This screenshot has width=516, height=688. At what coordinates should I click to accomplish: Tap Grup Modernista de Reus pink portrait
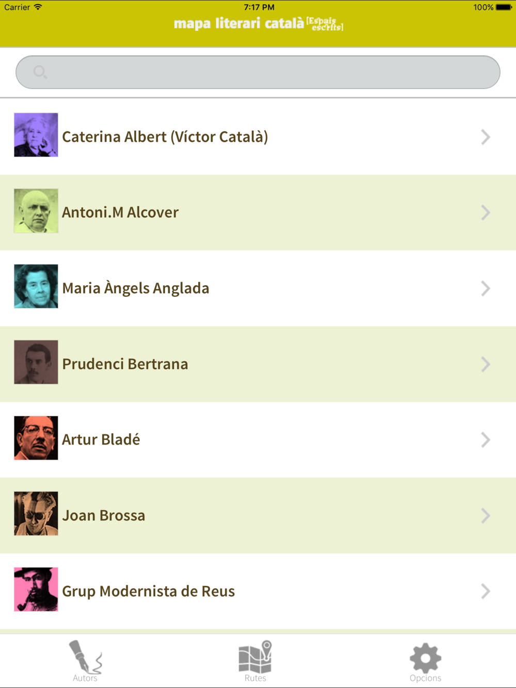tap(36, 589)
